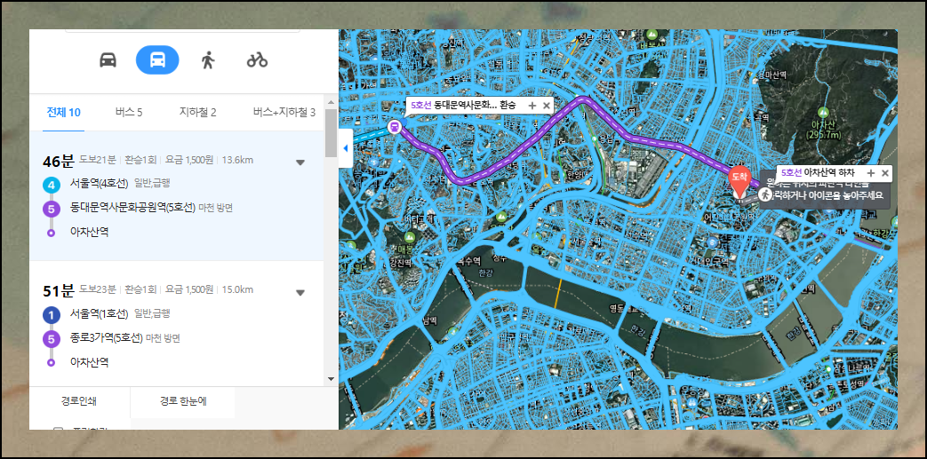Select the car driving mode icon
This screenshot has width=927, height=459.
coord(108,59)
